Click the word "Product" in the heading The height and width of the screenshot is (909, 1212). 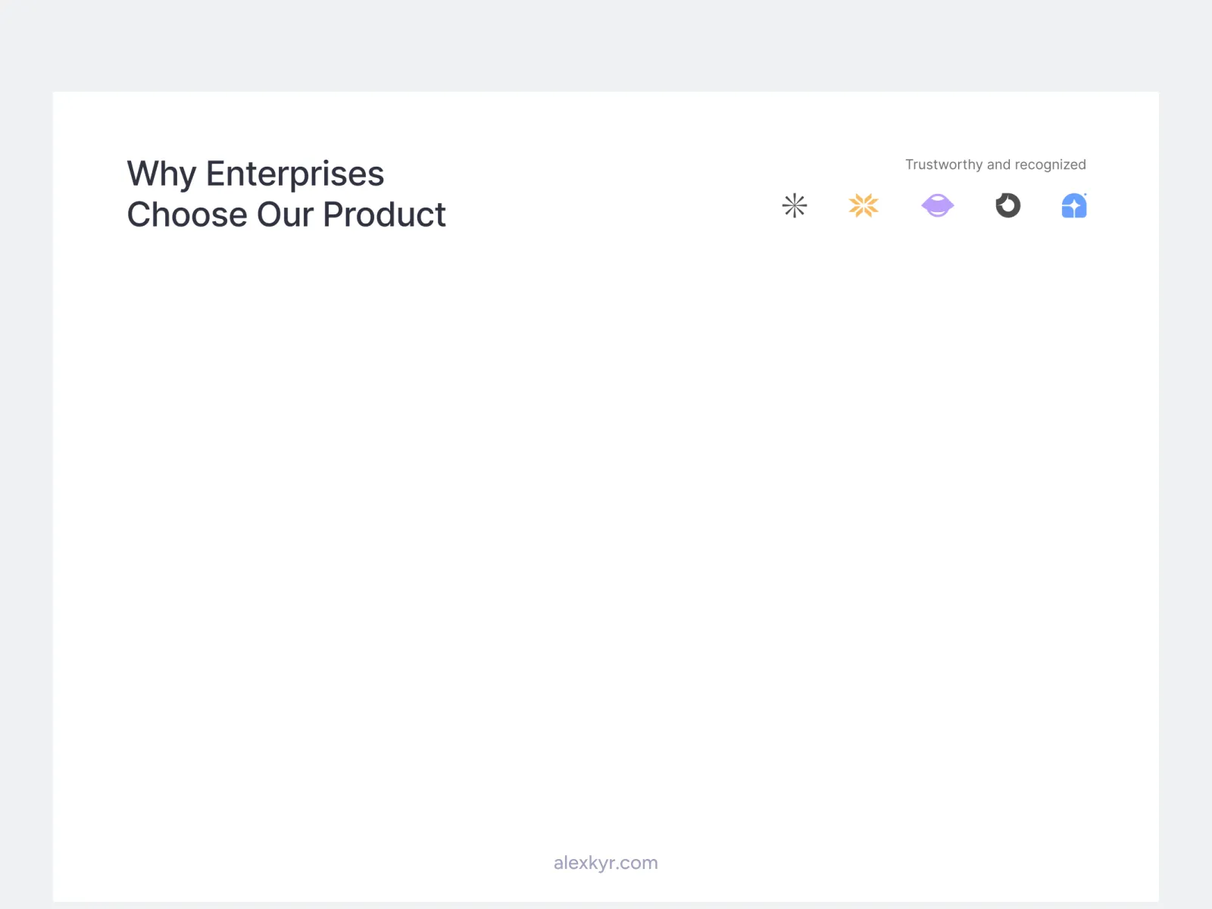click(x=384, y=215)
